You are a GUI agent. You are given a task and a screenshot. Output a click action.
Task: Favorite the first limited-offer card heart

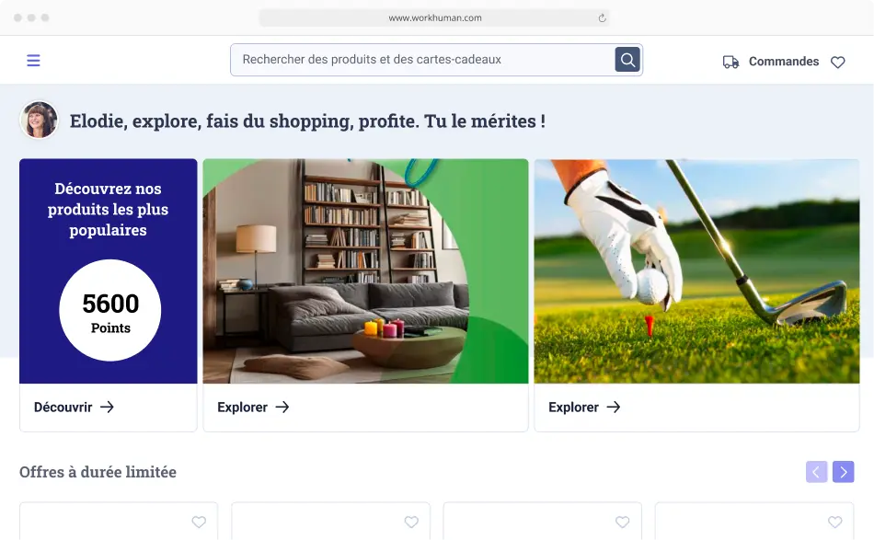[199, 522]
